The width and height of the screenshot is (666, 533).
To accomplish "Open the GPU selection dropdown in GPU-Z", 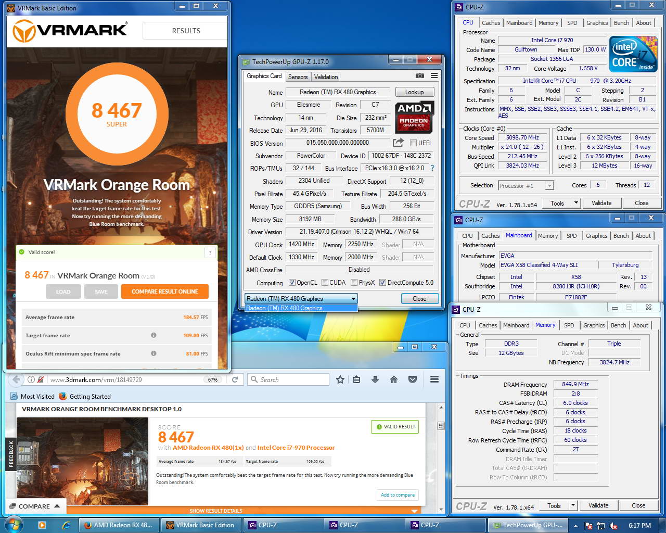I will pos(301,299).
